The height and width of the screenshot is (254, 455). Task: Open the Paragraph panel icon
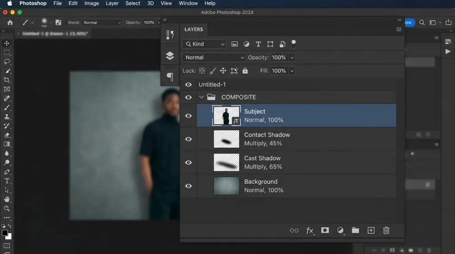pyautogui.click(x=170, y=77)
